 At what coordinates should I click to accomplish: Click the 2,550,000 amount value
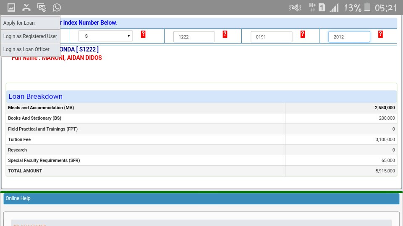(385, 108)
